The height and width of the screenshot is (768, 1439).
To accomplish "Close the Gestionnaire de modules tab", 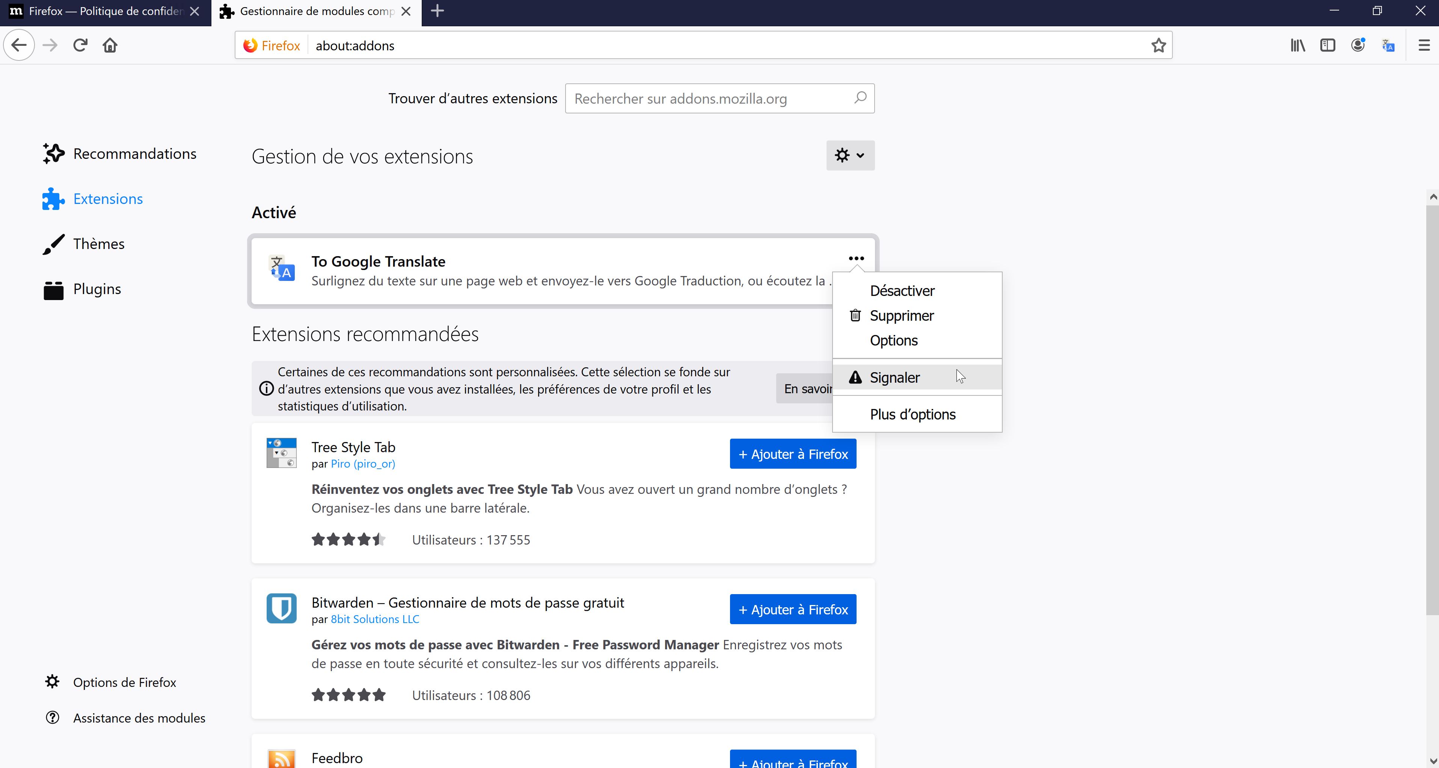I will (406, 11).
